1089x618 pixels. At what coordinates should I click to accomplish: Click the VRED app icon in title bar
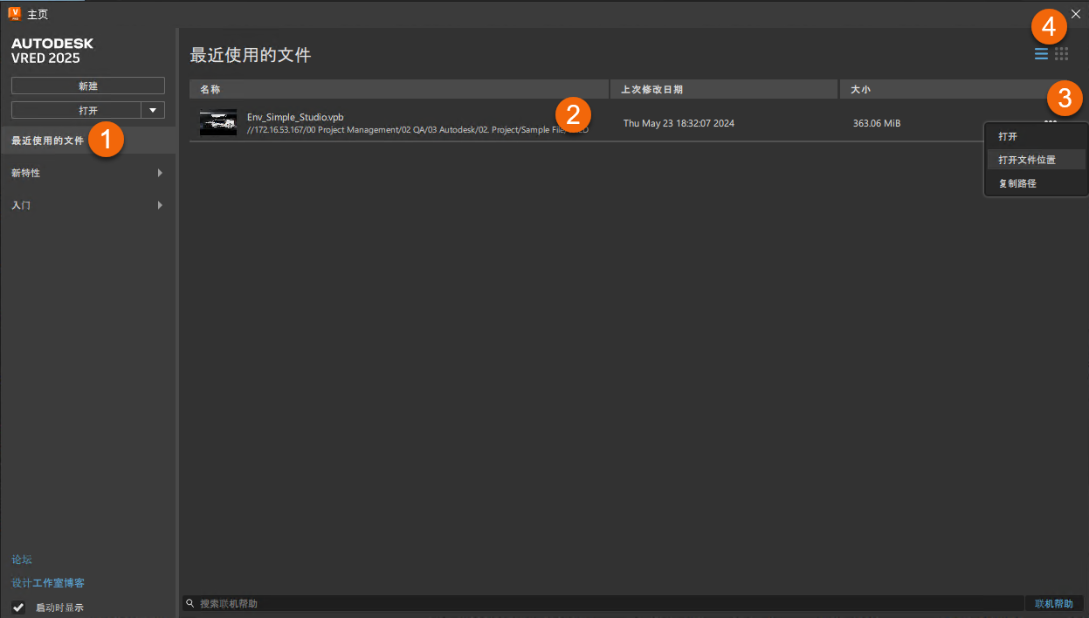14,13
